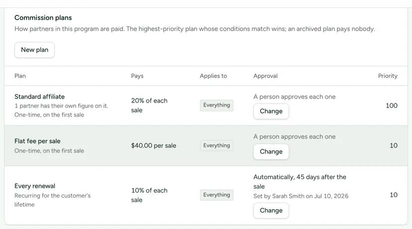Image resolution: width=412 pixels, height=229 pixels.
Task: Click the Plan column header
Action: tap(20, 76)
